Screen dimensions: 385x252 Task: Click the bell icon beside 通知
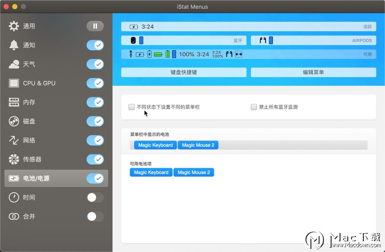point(14,45)
